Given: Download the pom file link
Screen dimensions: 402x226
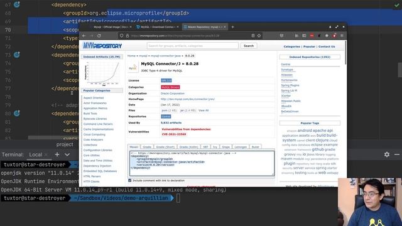Looking at the screenshot, I should point(169,110).
